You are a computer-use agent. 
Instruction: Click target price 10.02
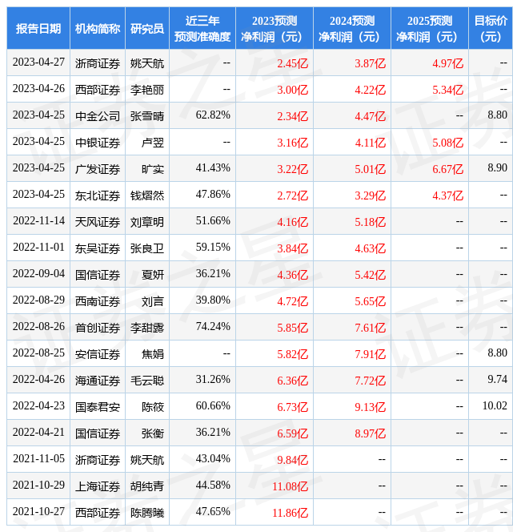pyautogui.click(x=495, y=405)
